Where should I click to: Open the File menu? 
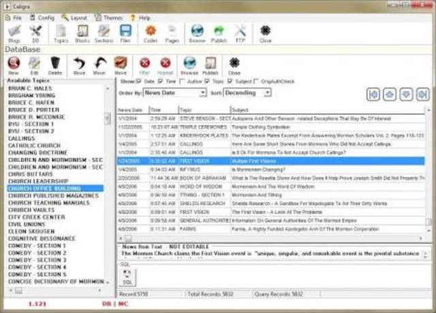14,18
